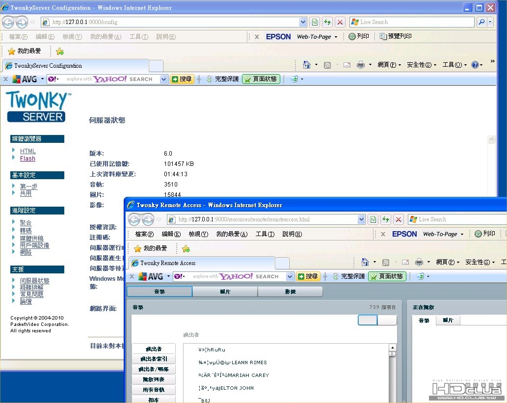Open 網頁(P) menu in Remote Access window

(448, 262)
